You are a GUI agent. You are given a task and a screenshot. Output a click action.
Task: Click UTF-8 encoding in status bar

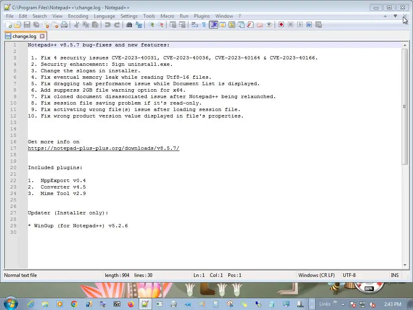(x=349, y=275)
